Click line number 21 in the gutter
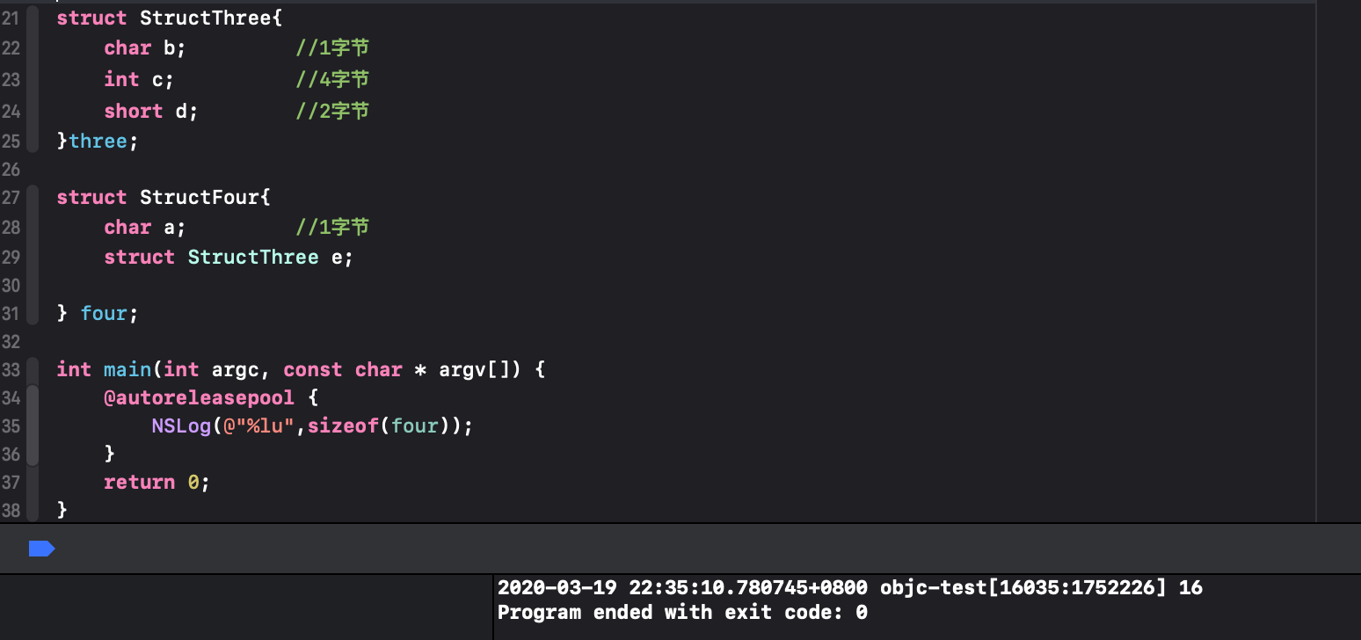Screen dimensions: 1361x640 (11, 18)
